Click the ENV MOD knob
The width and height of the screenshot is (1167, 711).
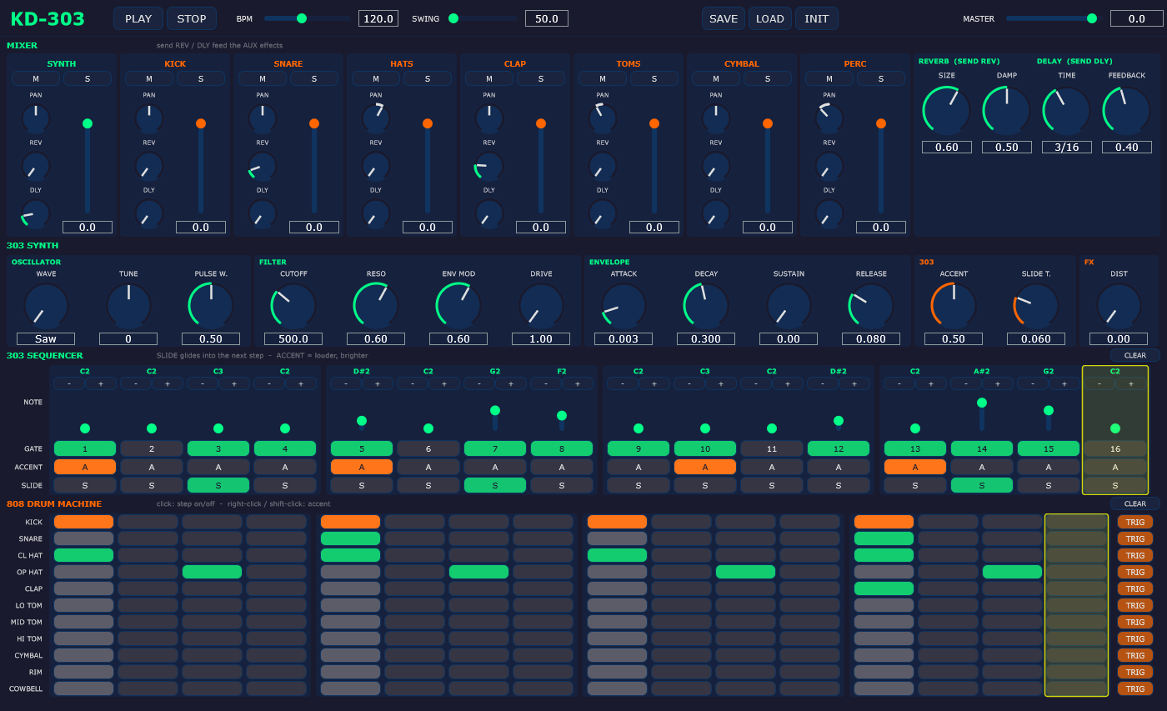tap(458, 305)
